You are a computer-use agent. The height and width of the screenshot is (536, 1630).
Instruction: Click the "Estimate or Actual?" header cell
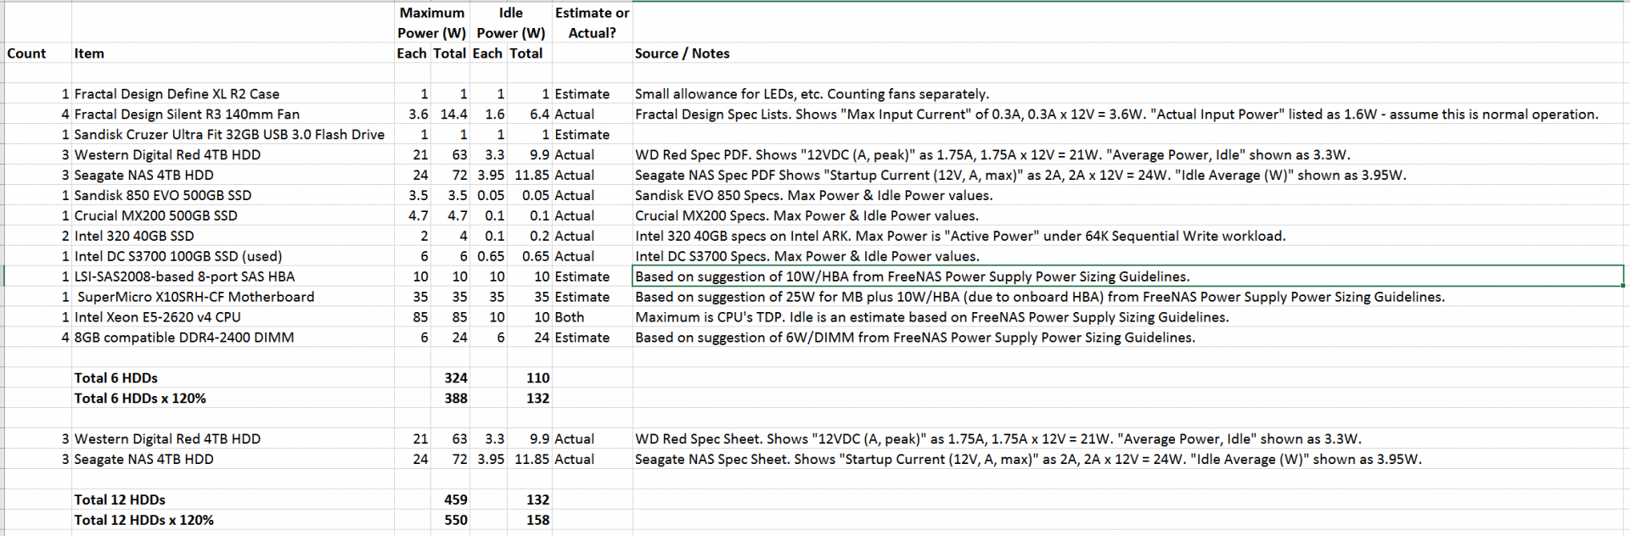592,23
